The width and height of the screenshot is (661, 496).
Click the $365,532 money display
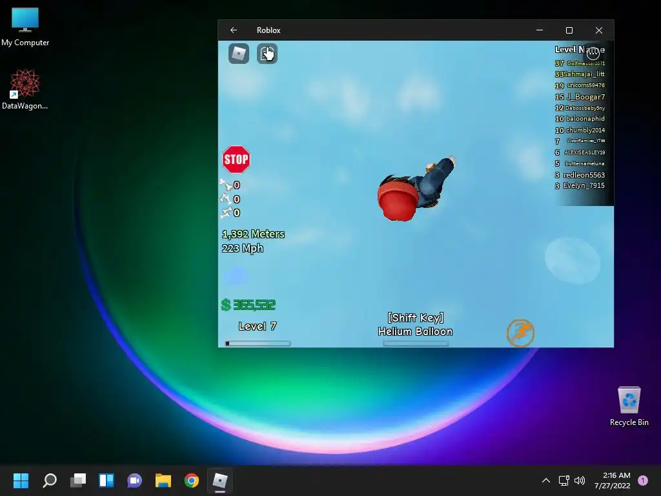click(249, 305)
